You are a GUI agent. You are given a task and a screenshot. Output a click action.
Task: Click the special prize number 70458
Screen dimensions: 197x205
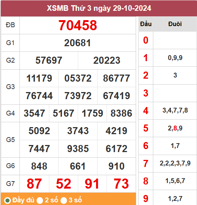tap(78, 25)
